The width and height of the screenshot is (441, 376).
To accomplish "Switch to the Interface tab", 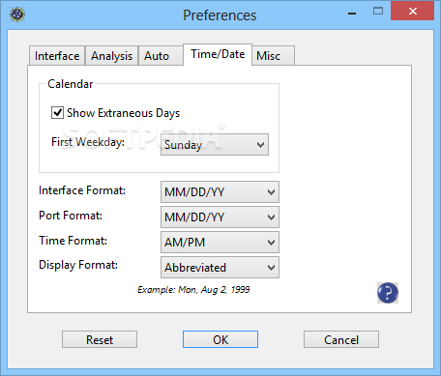I will click(57, 56).
